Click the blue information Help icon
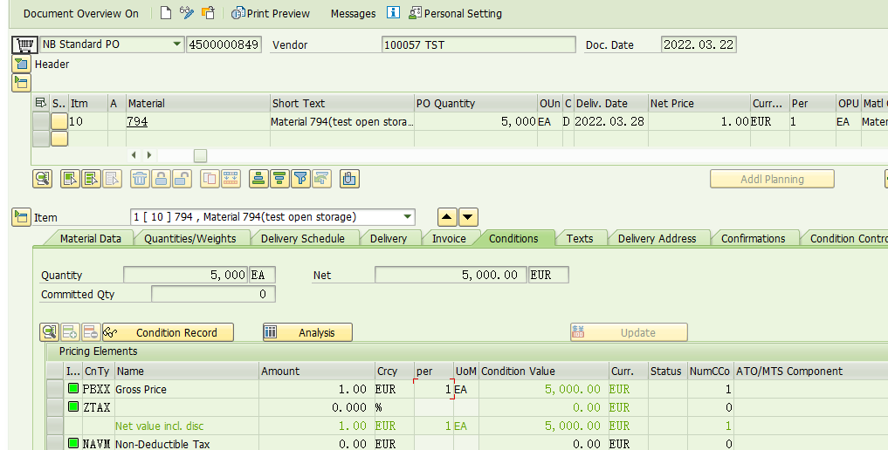This screenshot has width=888, height=450. point(393,12)
